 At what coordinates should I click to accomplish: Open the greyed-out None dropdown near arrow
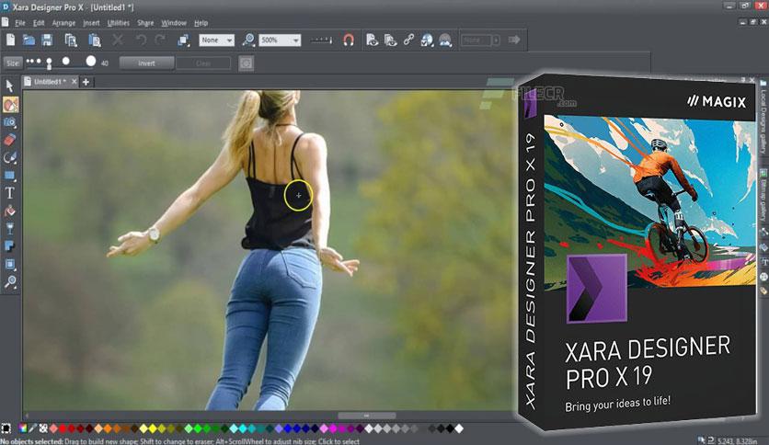[x=480, y=40]
